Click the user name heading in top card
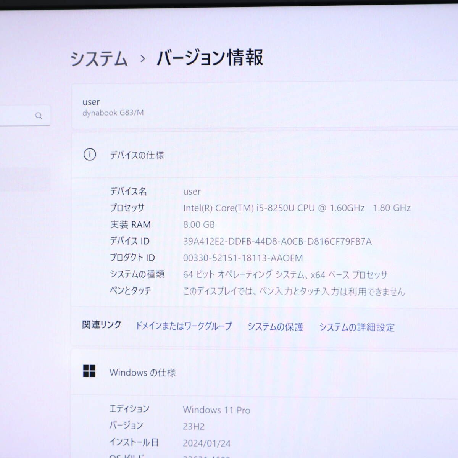458x458 pixels. (91, 102)
